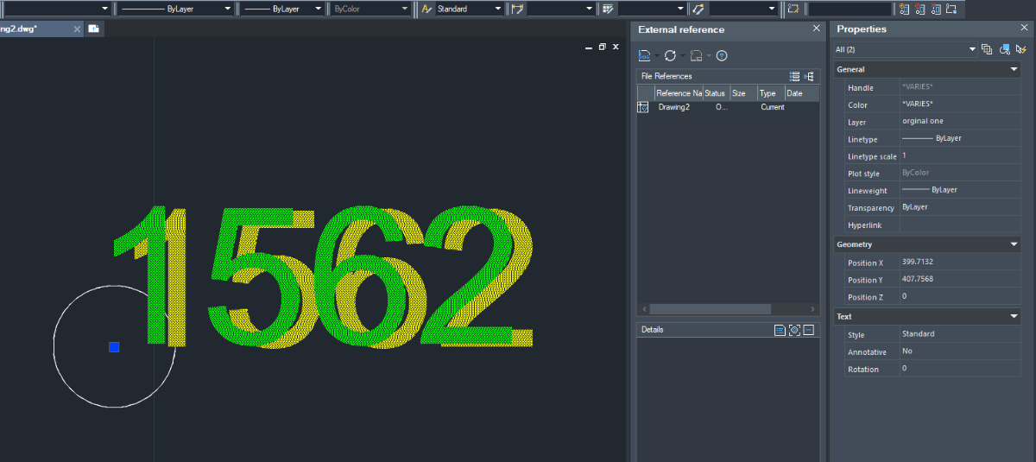Click the Drawing2 file icon in reference list

pos(642,107)
